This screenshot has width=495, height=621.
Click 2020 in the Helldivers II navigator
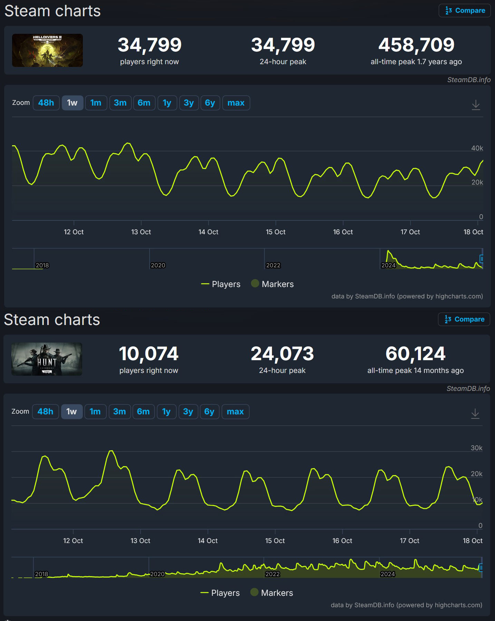click(x=158, y=265)
